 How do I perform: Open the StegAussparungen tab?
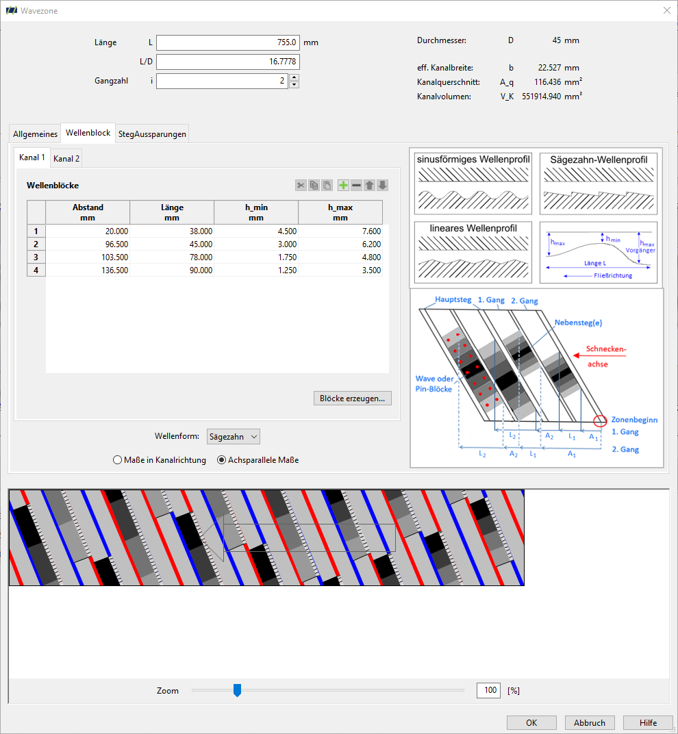click(x=152, y=134)
